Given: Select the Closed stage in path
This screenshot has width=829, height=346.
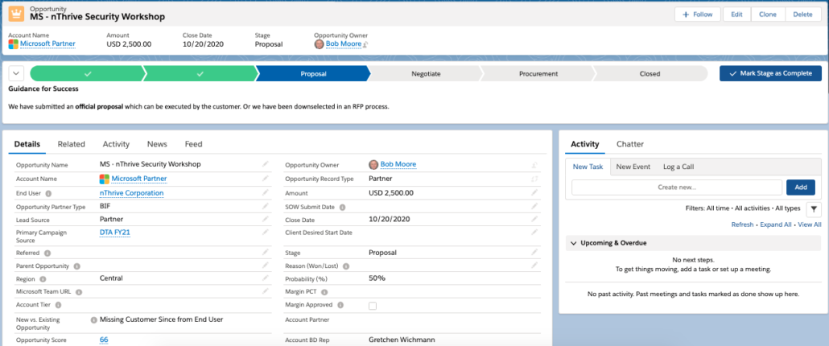Looking at the screenshot, I should pyautogui.click(x=650, y=74).
